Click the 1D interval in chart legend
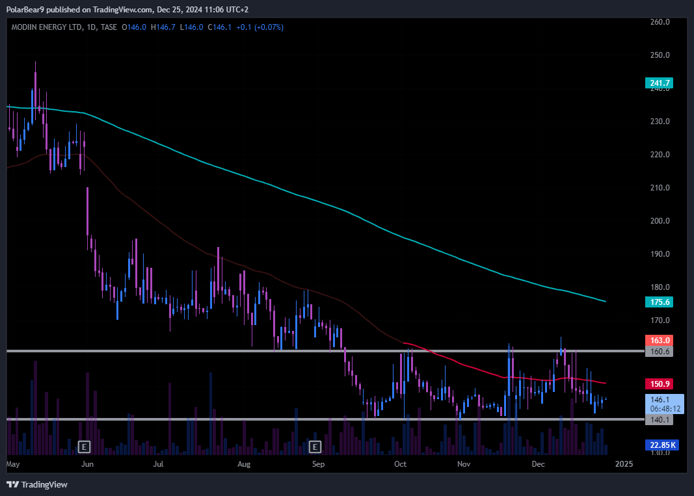This screenshot has height=496, width=694. (91, 27)
